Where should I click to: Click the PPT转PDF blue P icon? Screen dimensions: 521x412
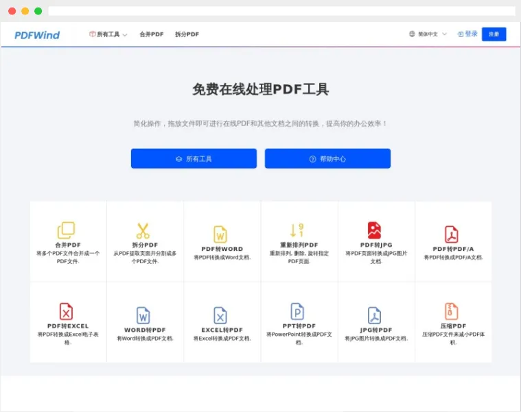(x=297, y=311)
